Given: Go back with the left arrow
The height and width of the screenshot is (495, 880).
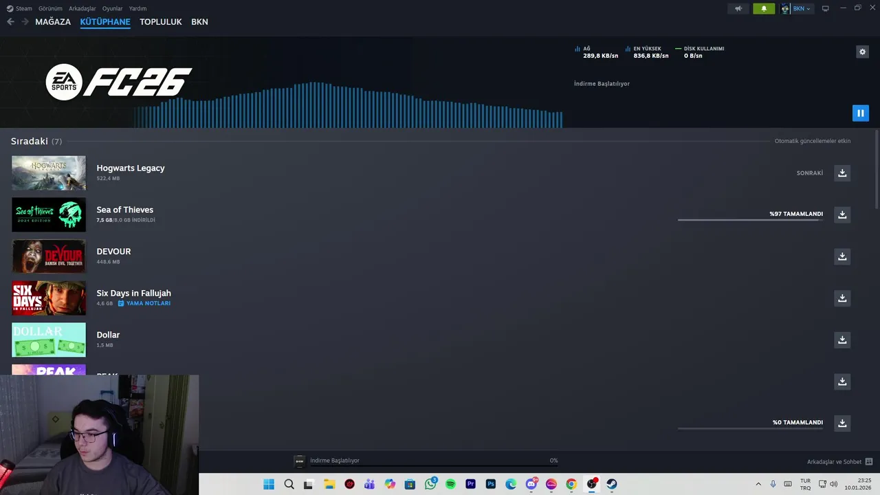Looking at the screenshot, I should [10, 22].
